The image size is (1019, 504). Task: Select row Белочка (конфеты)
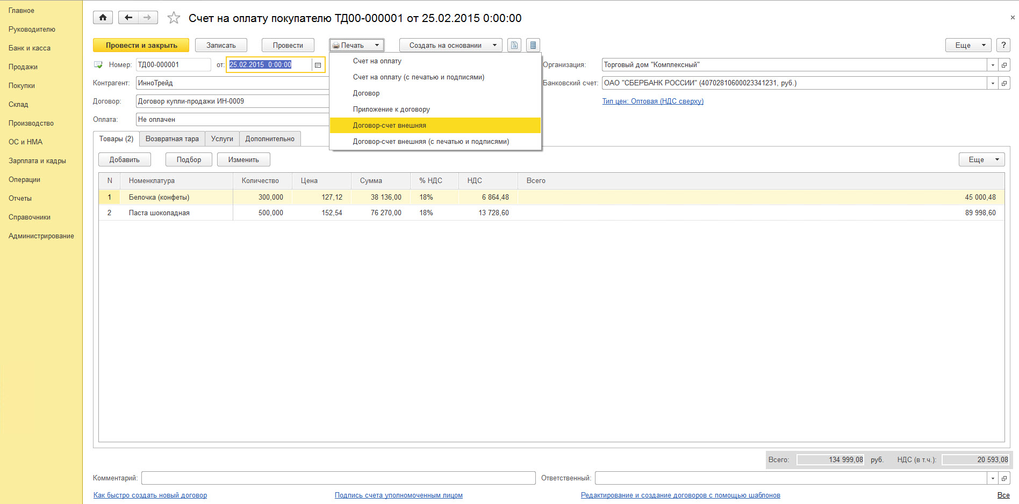pyautogui.click(x=551, y=198)
